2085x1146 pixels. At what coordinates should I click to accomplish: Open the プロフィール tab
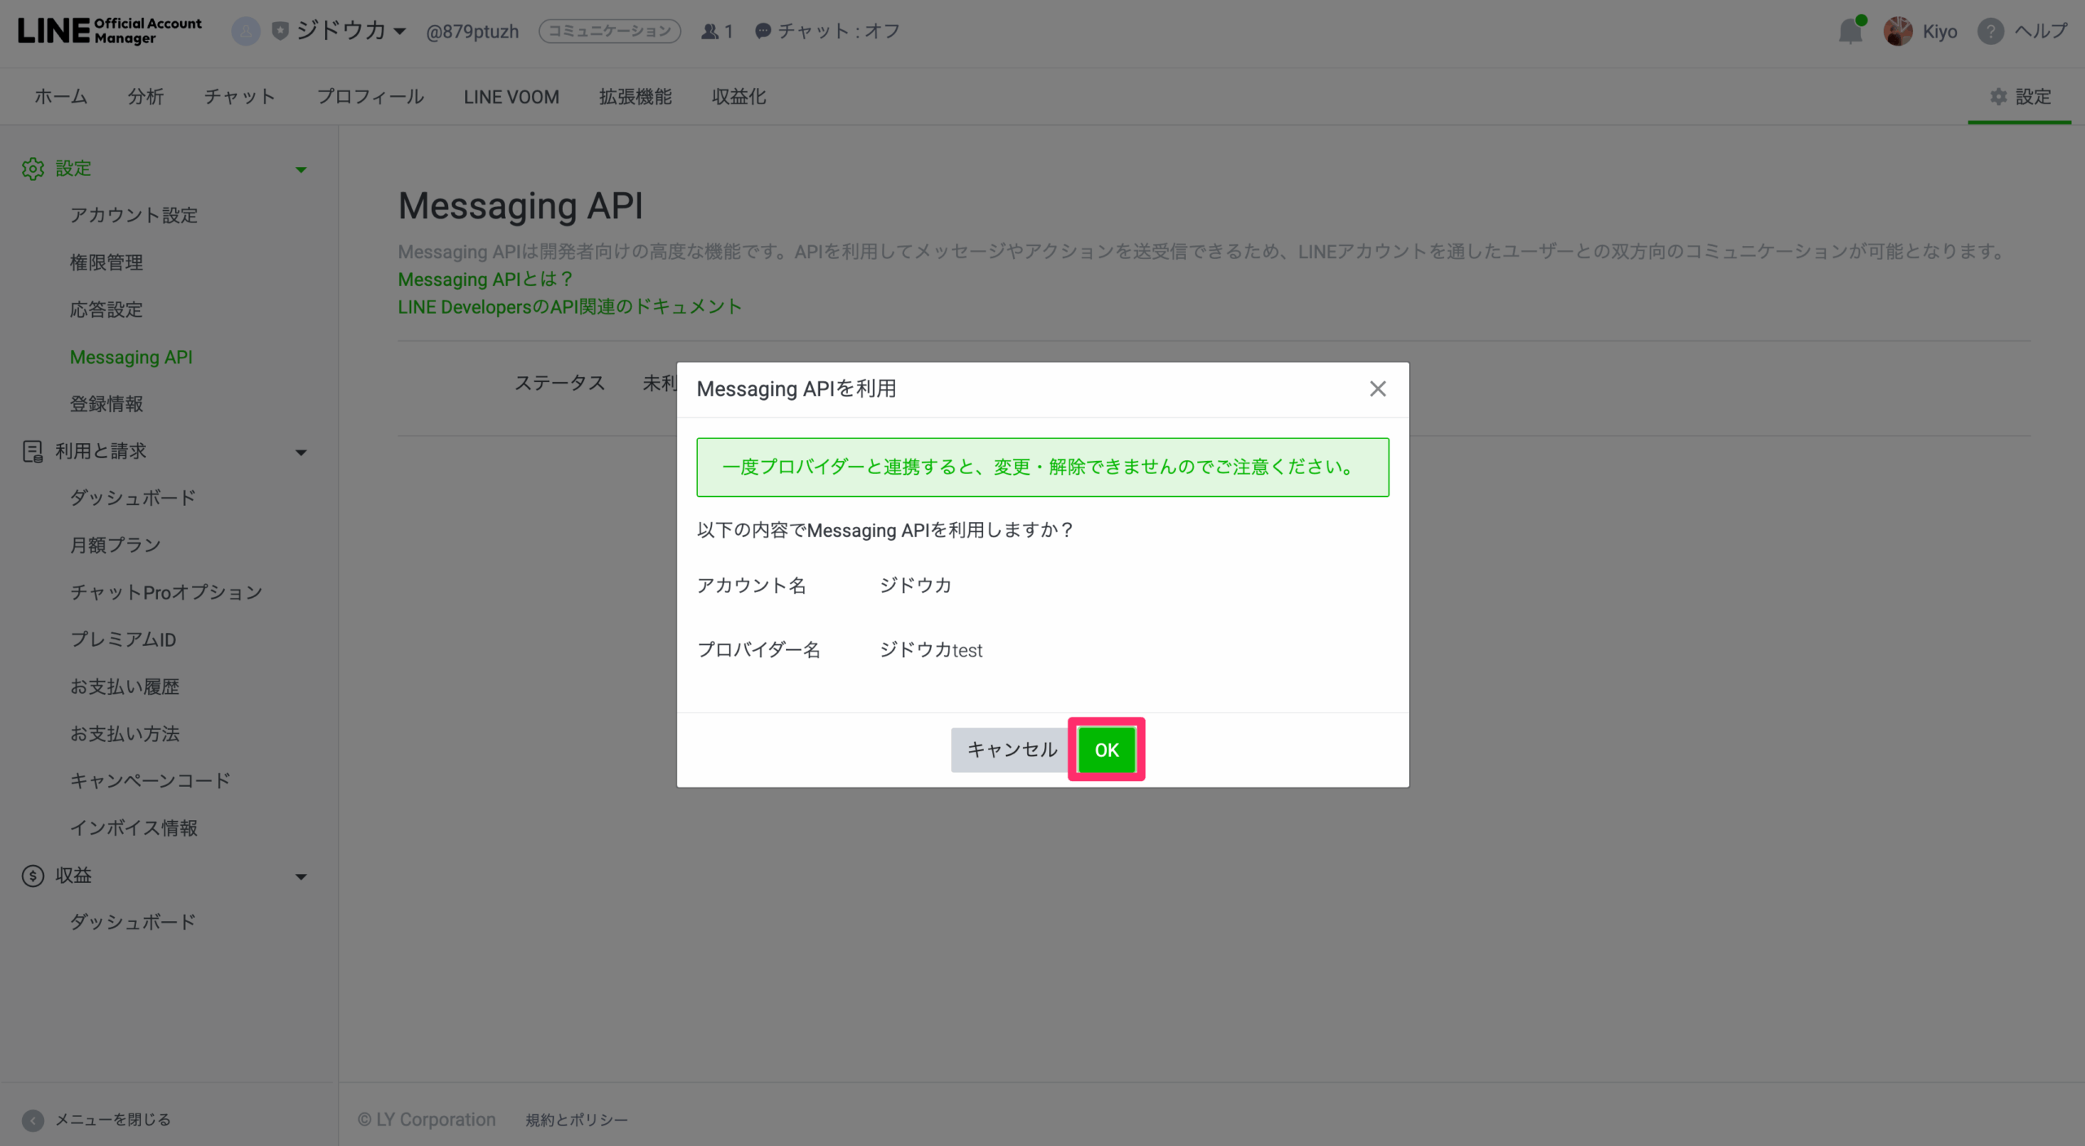[x=371, y=97]
